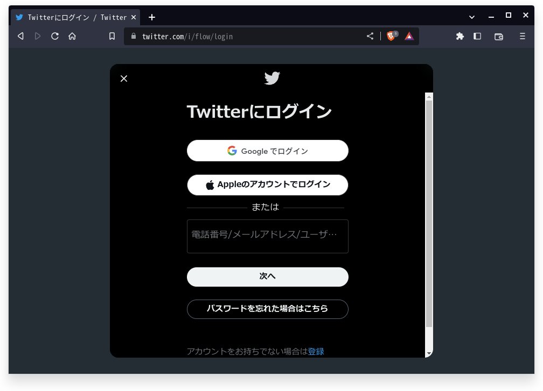Click パスワードを忘れた場合はこちら button
This screenshot has height=391, width=543.
pos(268,309)
